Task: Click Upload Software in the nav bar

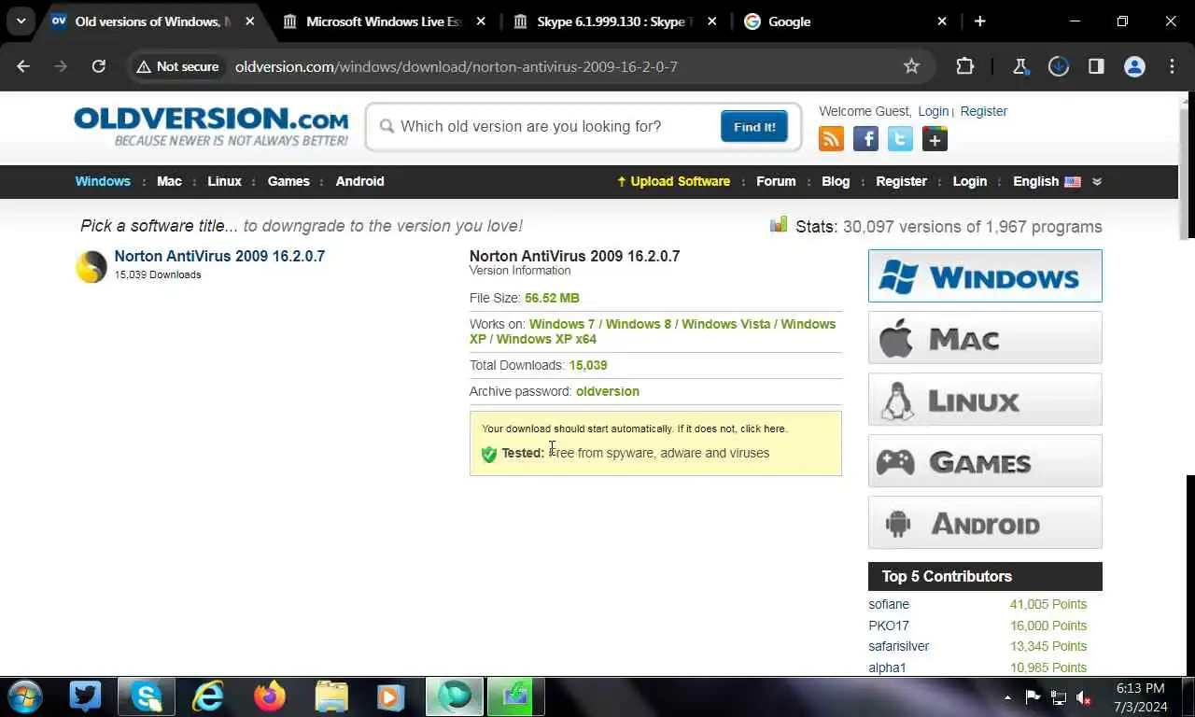Action: pos(673,181)
